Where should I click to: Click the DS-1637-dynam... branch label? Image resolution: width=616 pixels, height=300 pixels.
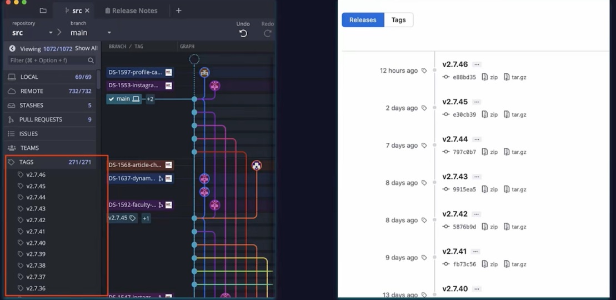coord(140,178)
